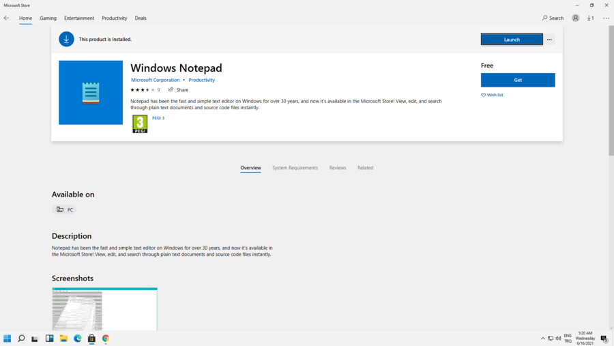The image size is (614, 346).
Task: Open the Notepad screenshot thumbnail
Action: click(104, 308)
